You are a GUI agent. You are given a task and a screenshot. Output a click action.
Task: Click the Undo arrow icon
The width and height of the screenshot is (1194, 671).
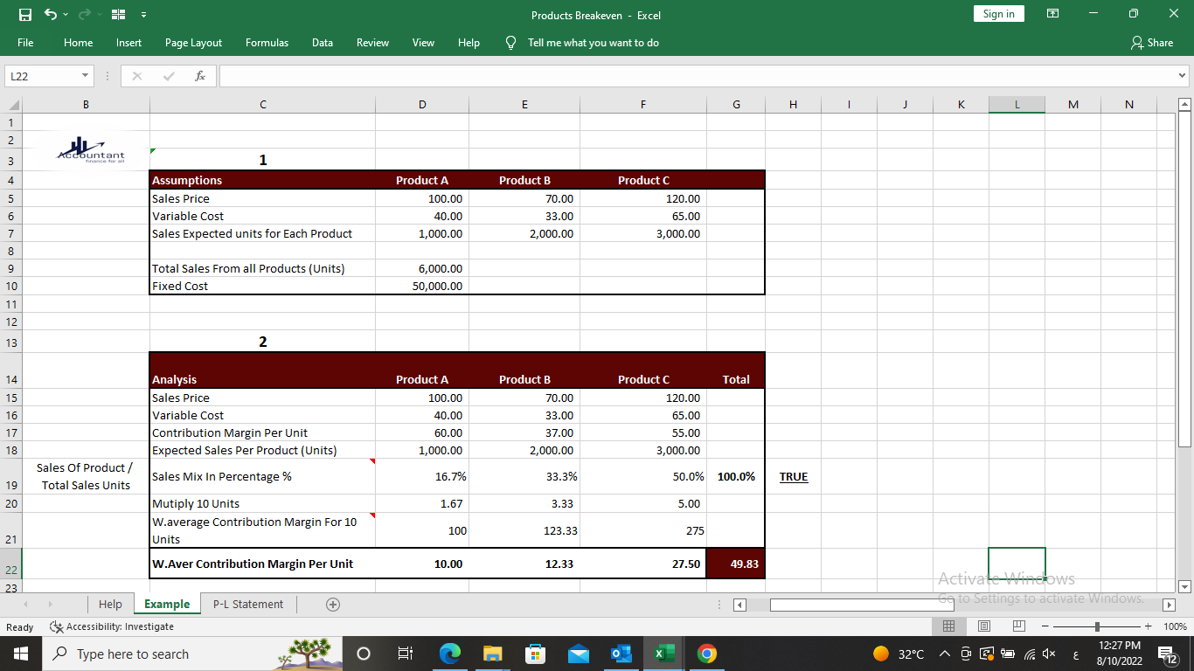[x=51, y=15]
